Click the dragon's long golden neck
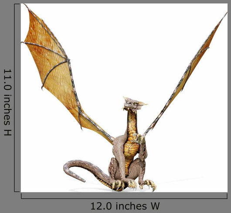The height and width of the screenshot is (213, 231). click(132, 124)
